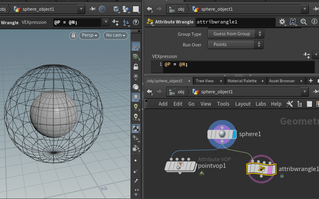Toggle the padlock icon in the viewport sidebar
The image size is (319, 199).
pyautogui.click(x=136, y=67)
